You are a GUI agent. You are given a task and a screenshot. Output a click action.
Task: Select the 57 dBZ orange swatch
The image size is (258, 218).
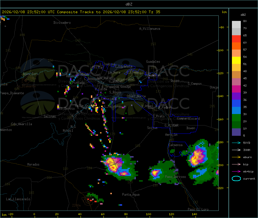pyautogui.click(x=236, y=46)
